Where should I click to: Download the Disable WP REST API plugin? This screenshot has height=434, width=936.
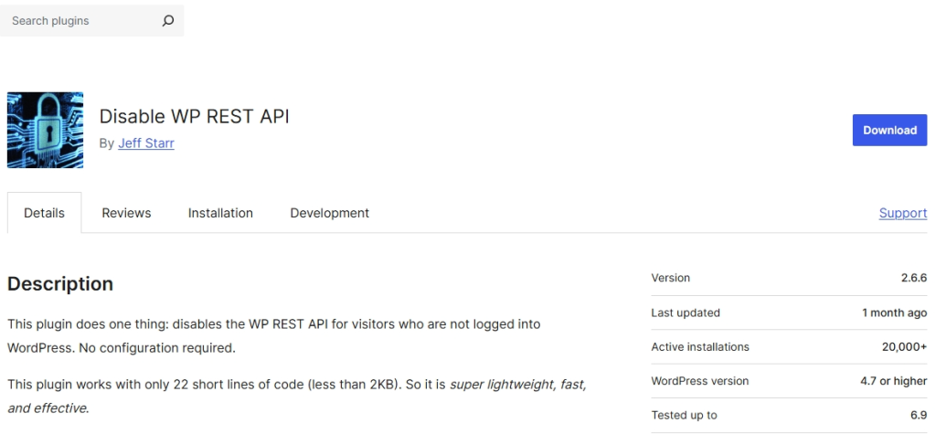(x=889, y=130)
